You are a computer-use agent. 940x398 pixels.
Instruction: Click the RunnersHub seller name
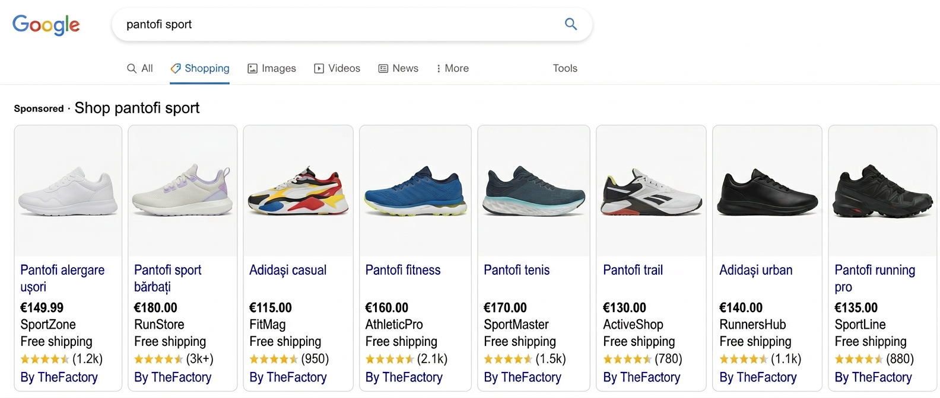click(752, 325)
